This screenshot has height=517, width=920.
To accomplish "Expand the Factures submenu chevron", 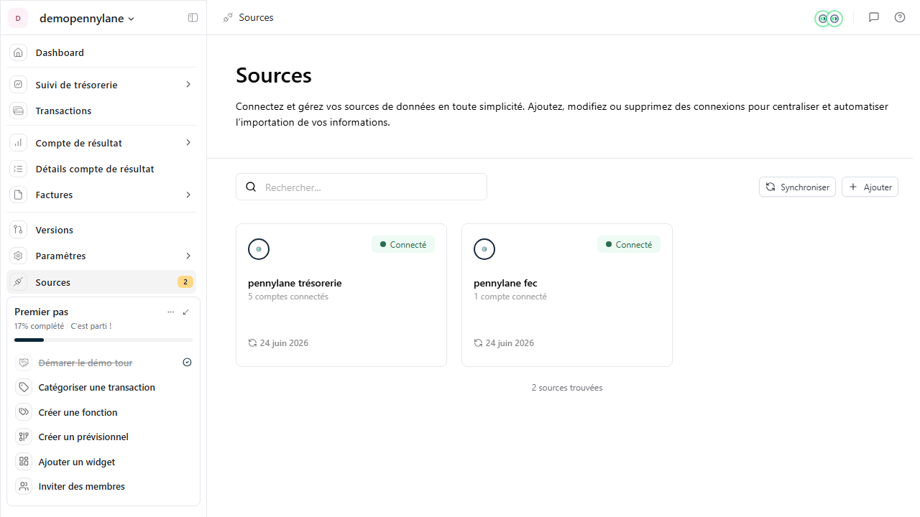I will pos(188,195).
